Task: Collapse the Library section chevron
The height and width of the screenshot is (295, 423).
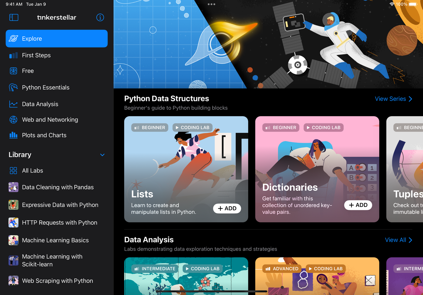Action: [102, 155]
